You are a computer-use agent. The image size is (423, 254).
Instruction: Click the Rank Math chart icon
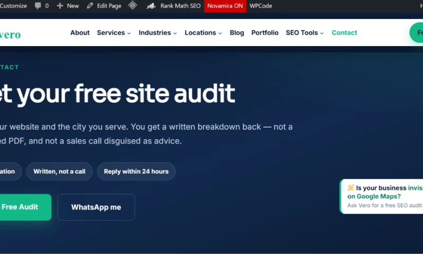[x=151, y=6]
